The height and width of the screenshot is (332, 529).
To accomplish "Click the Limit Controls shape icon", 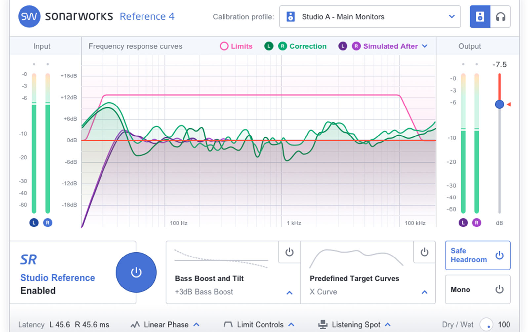I will coord(228,325).
